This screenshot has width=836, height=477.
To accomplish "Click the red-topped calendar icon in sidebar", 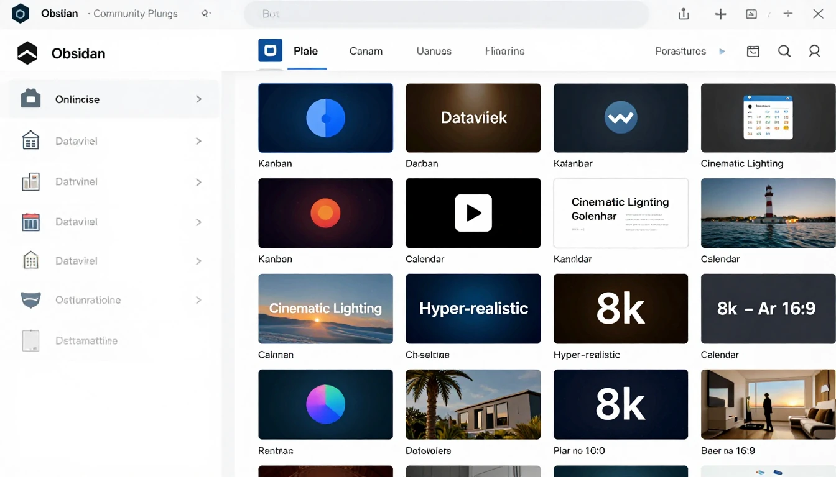I will tap(30, 222).
